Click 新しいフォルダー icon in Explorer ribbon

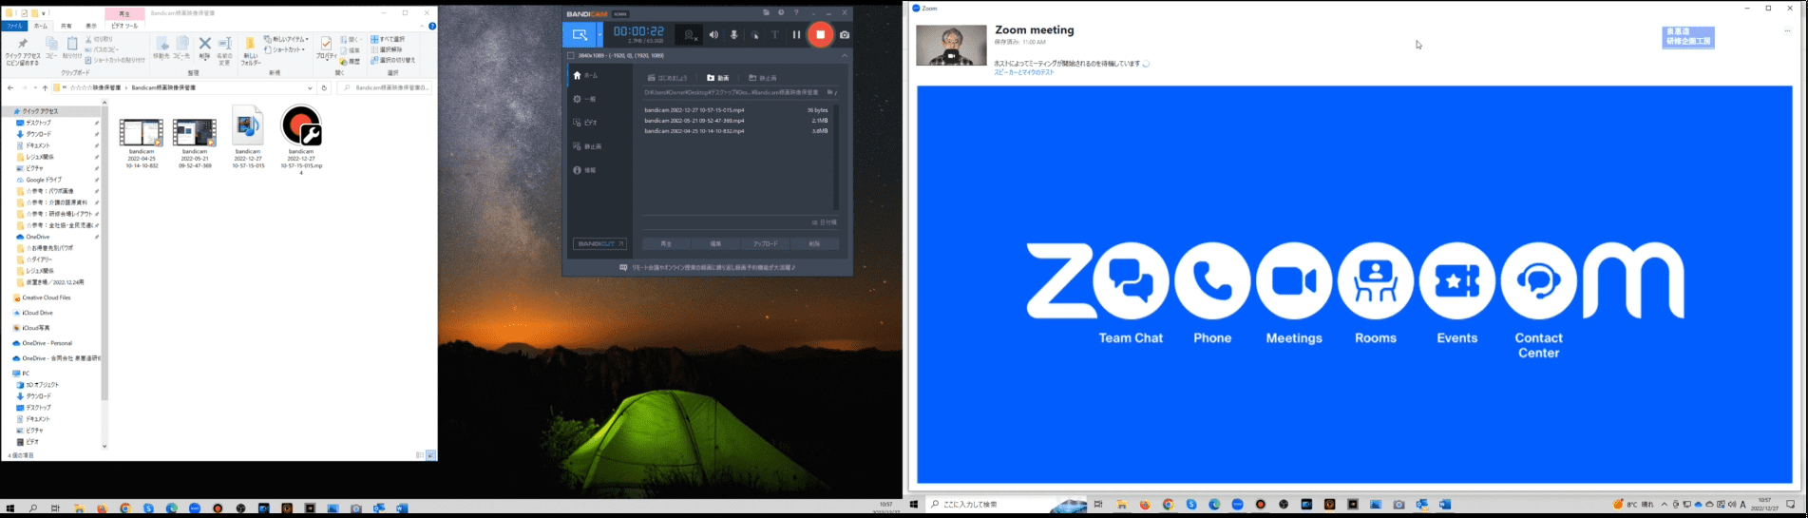pos(250,50)
